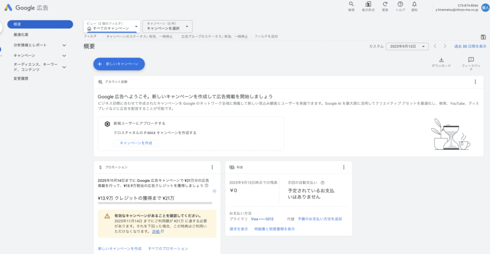Open the ヘルプ help icon
490x254 pixels.
[x=400, y=4]
